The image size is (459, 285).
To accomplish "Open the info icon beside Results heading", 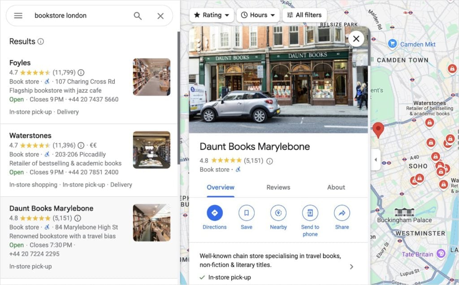I will [42, 41].
